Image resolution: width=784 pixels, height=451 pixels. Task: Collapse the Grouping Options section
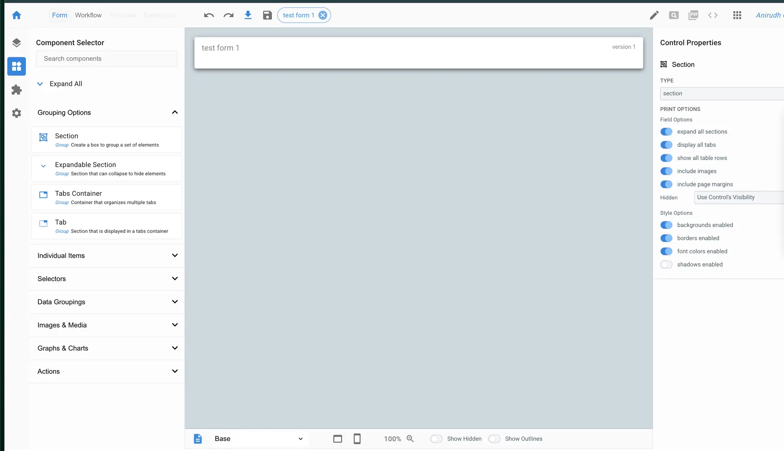click(175, 112)
